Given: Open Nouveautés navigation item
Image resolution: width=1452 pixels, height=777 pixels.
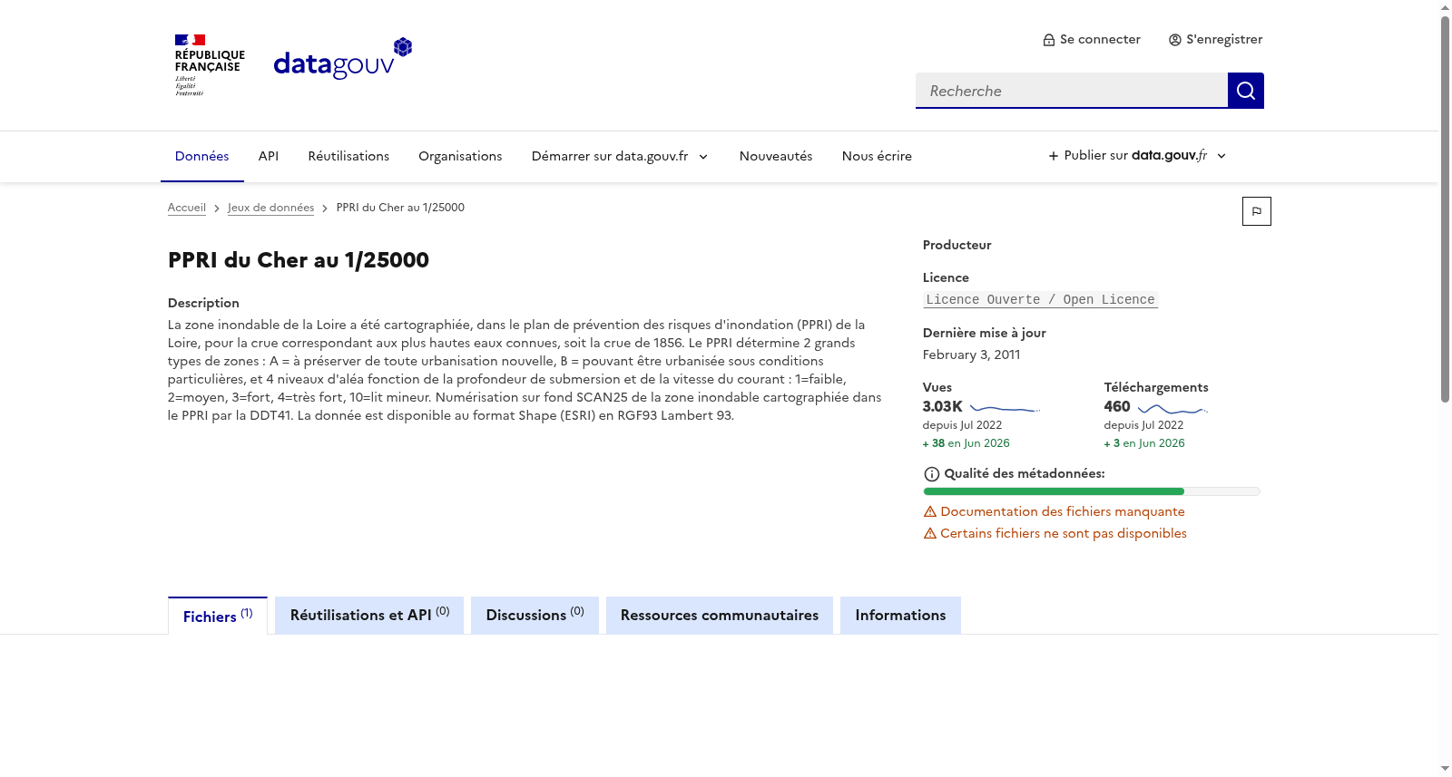Looking at the screenshot, I should (x=776, y=156).
